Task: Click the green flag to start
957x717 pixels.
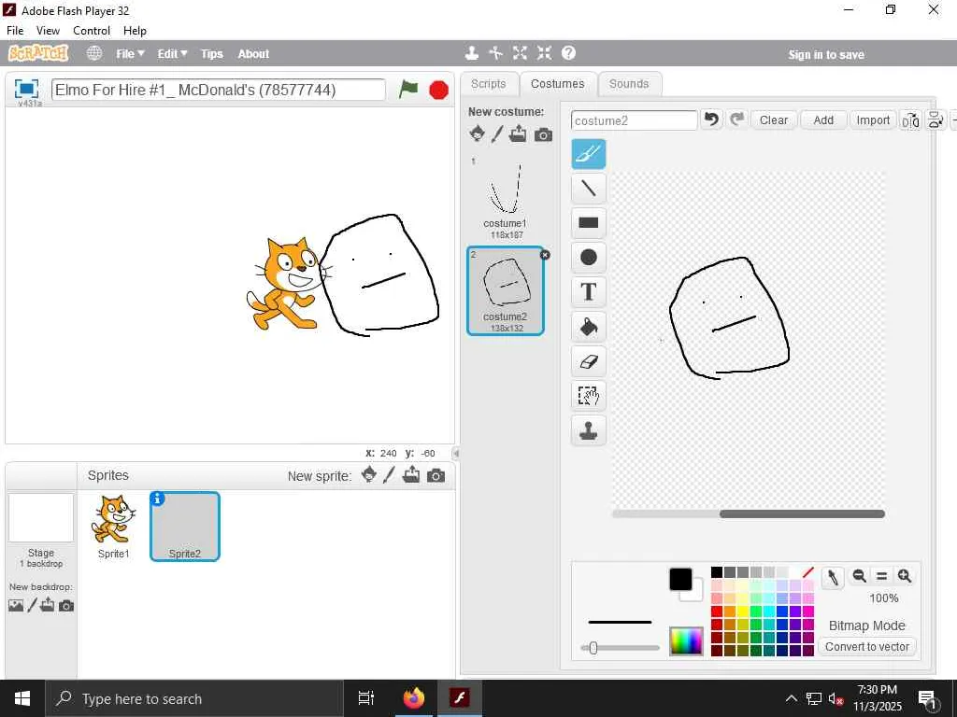Action: point(408,90)
